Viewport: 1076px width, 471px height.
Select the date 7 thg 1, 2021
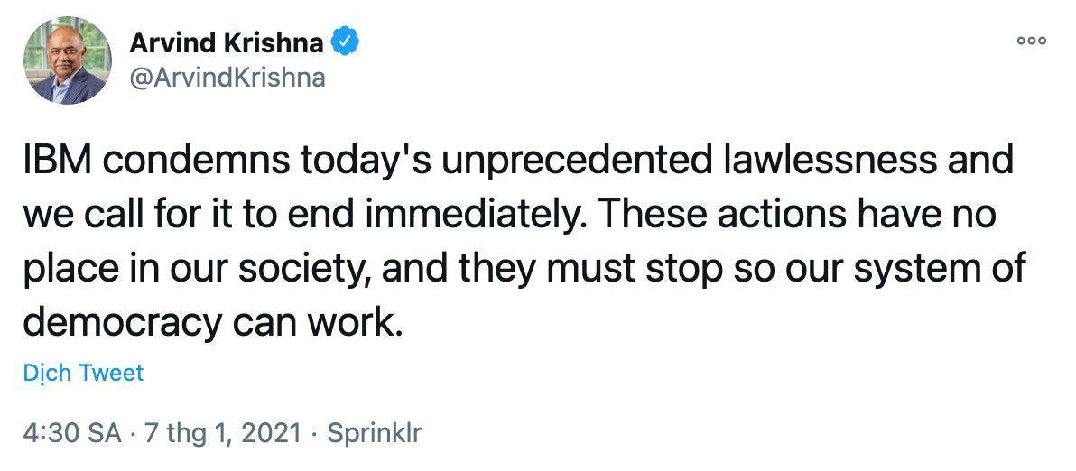coord(221,433)
